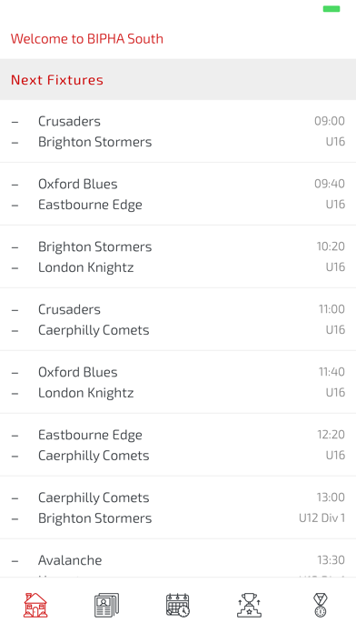Select the U12 Div 1 13:00 fixture
The width and height of the screenshot is (356, 633).
pos(178,507)
